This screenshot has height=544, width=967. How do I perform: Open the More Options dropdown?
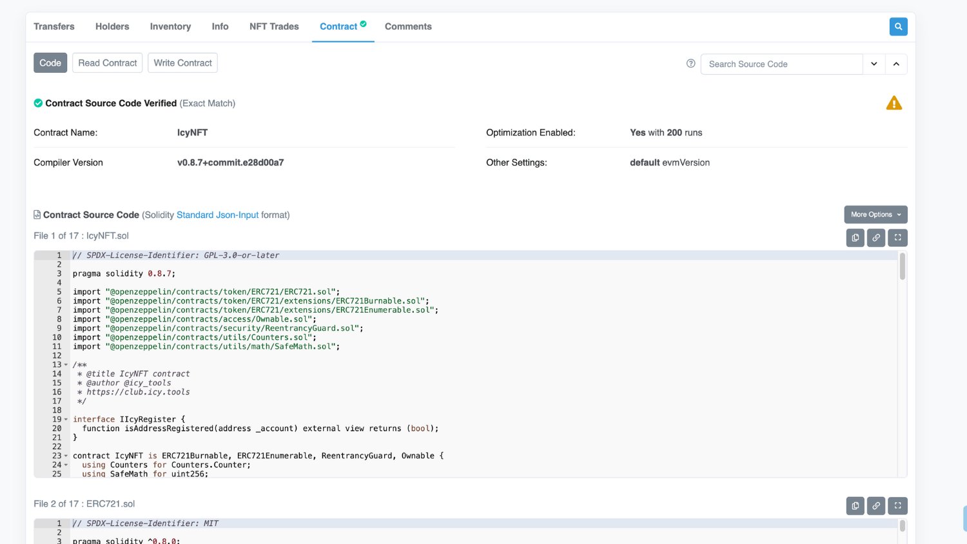tap(876, 215)
